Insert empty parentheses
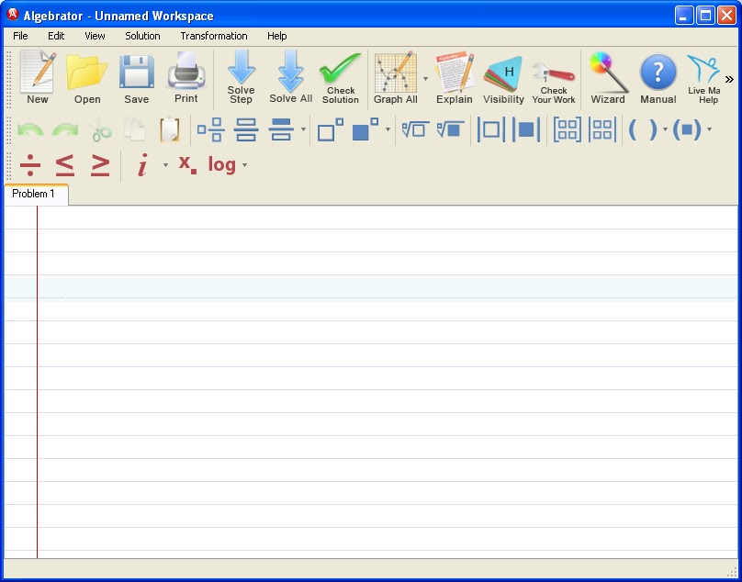This screenshot has height=582, width=742. pyautogui.click(x=642, y=129)
